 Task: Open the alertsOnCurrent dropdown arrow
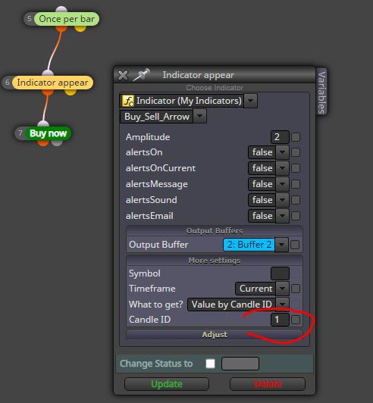click(x=282, y=168)
